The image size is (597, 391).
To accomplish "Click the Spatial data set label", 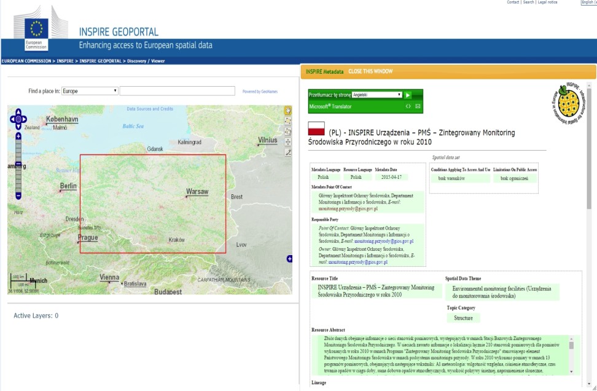I will pyautogui.click(x=446, y=157).
